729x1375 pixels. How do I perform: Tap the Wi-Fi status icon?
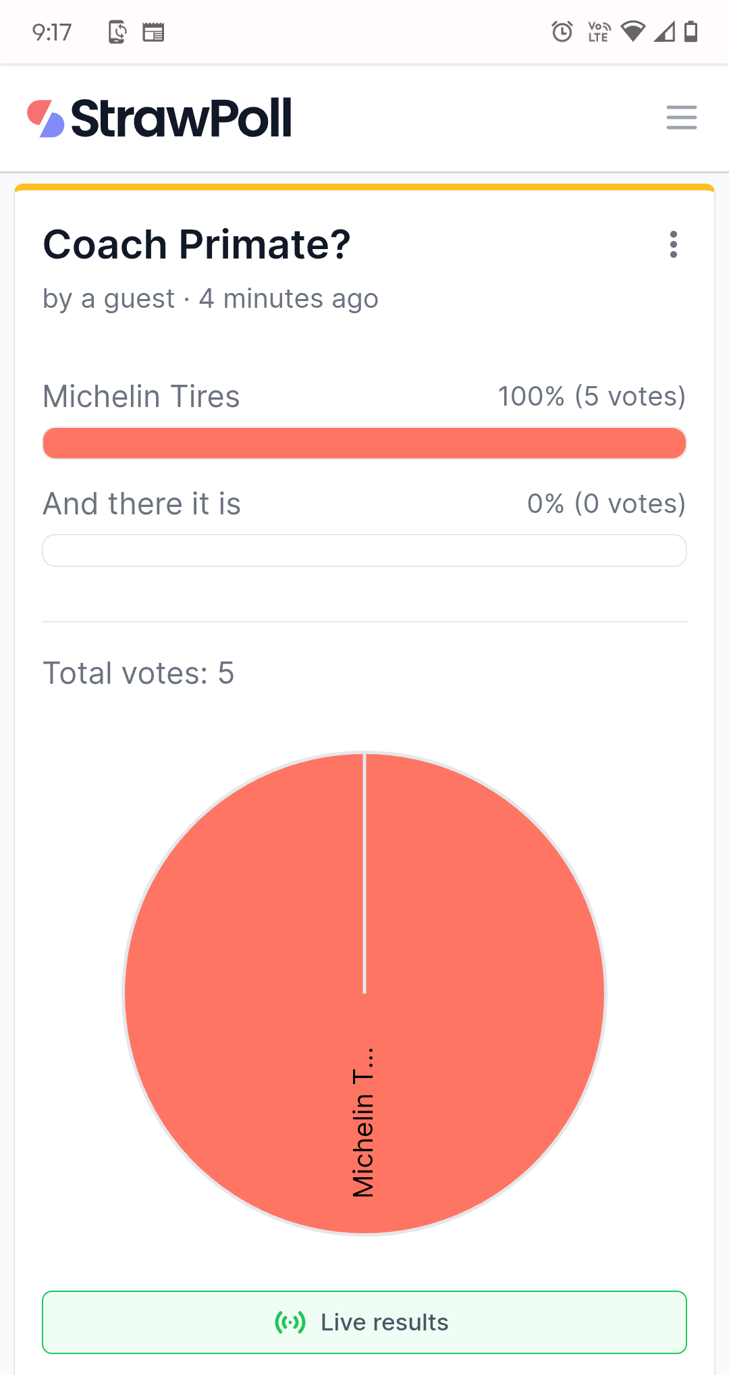pyautogui.click(x=632, y=32)
